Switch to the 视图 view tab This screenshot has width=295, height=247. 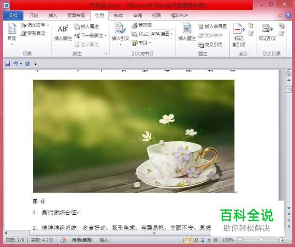pyautogui.click(x=156, y=15)
